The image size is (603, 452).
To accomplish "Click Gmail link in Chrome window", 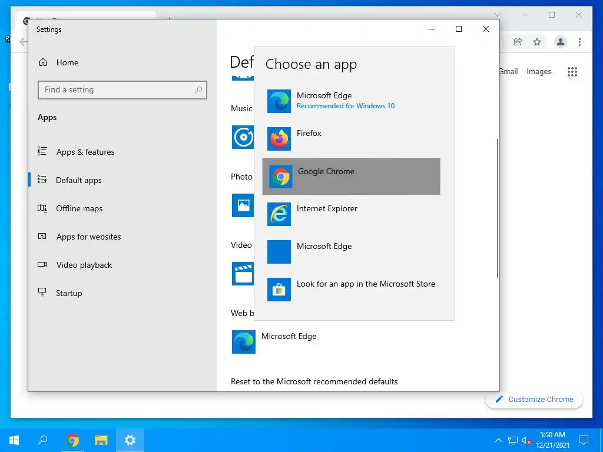I will (508, 71).
